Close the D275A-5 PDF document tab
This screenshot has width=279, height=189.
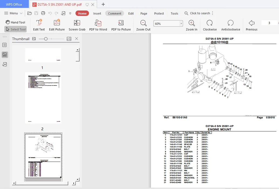(x=93, y=5)
